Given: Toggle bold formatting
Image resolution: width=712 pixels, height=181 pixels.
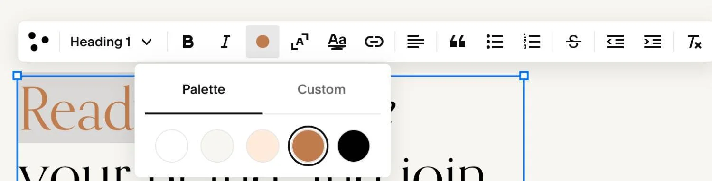Looking at the screenshot, I should tap(188, 42).
